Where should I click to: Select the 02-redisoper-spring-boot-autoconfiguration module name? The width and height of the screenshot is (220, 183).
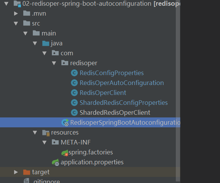click(x=87, y=4)
